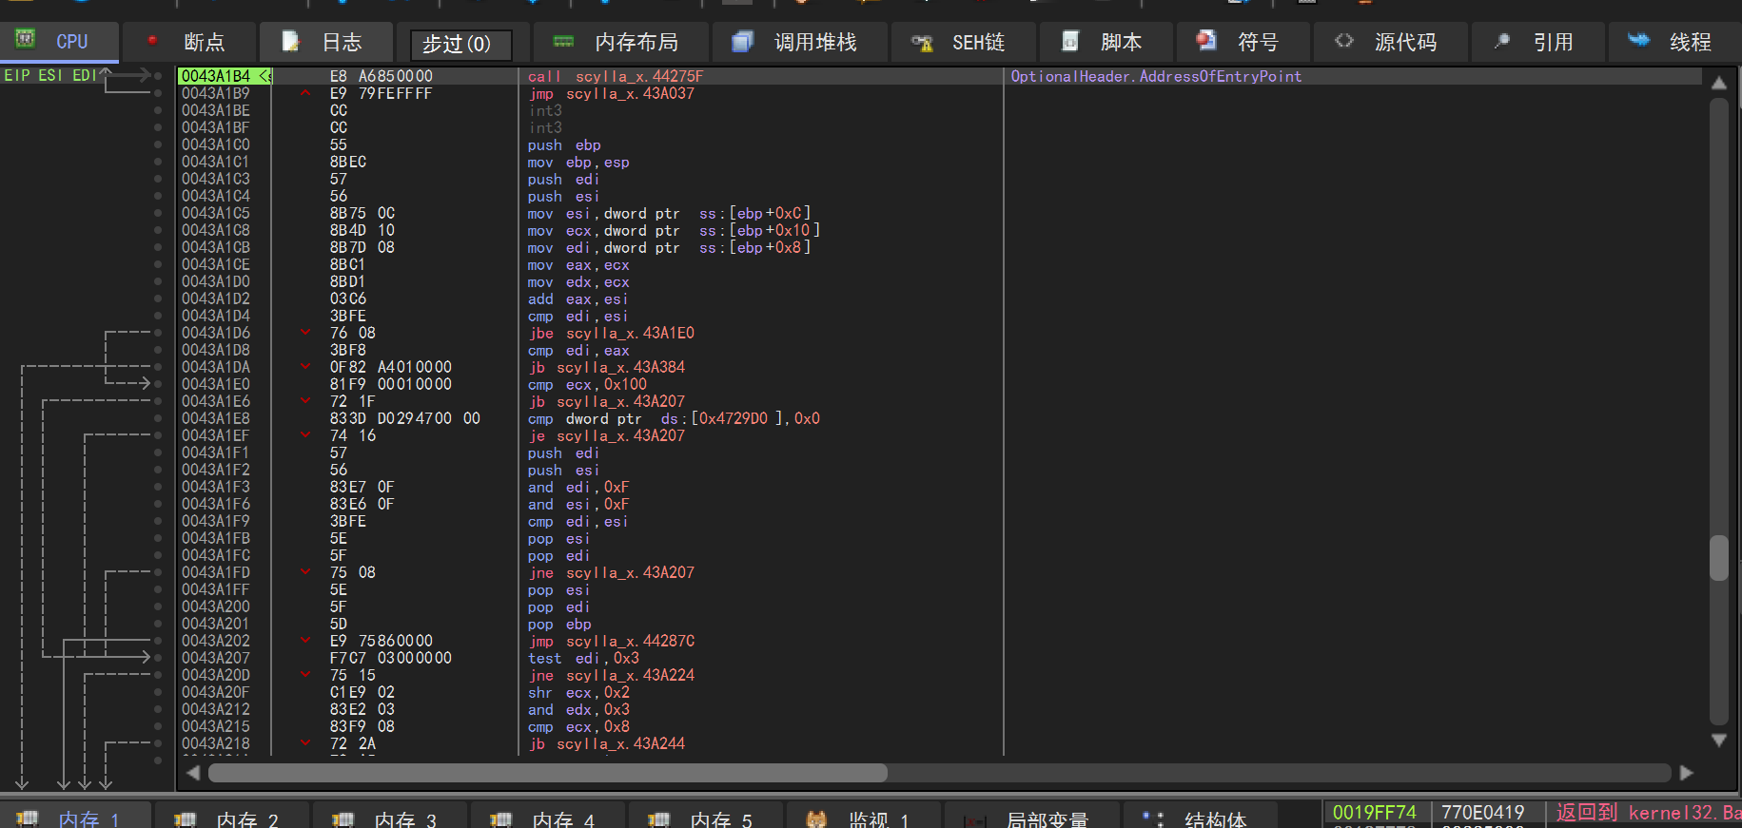Select the 'add eax,esi' instruction
The height and width of the screenshot is (828, 1742).
[578, 298]
